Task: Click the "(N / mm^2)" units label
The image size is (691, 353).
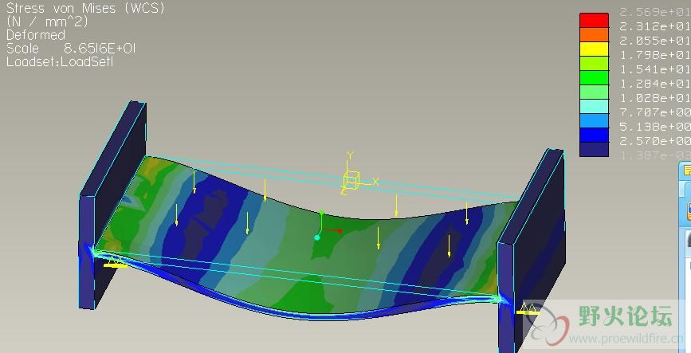Action: tap(48, 22)
